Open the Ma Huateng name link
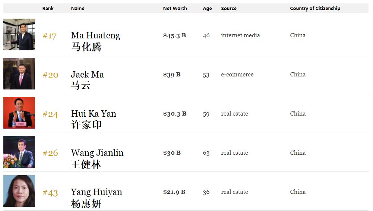 point(95,35)
